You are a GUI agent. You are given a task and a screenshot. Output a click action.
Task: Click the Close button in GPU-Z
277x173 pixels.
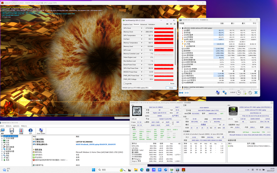171,88
